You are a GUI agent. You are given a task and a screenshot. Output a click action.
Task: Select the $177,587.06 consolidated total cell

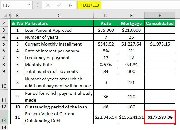[x=160, y=117]
